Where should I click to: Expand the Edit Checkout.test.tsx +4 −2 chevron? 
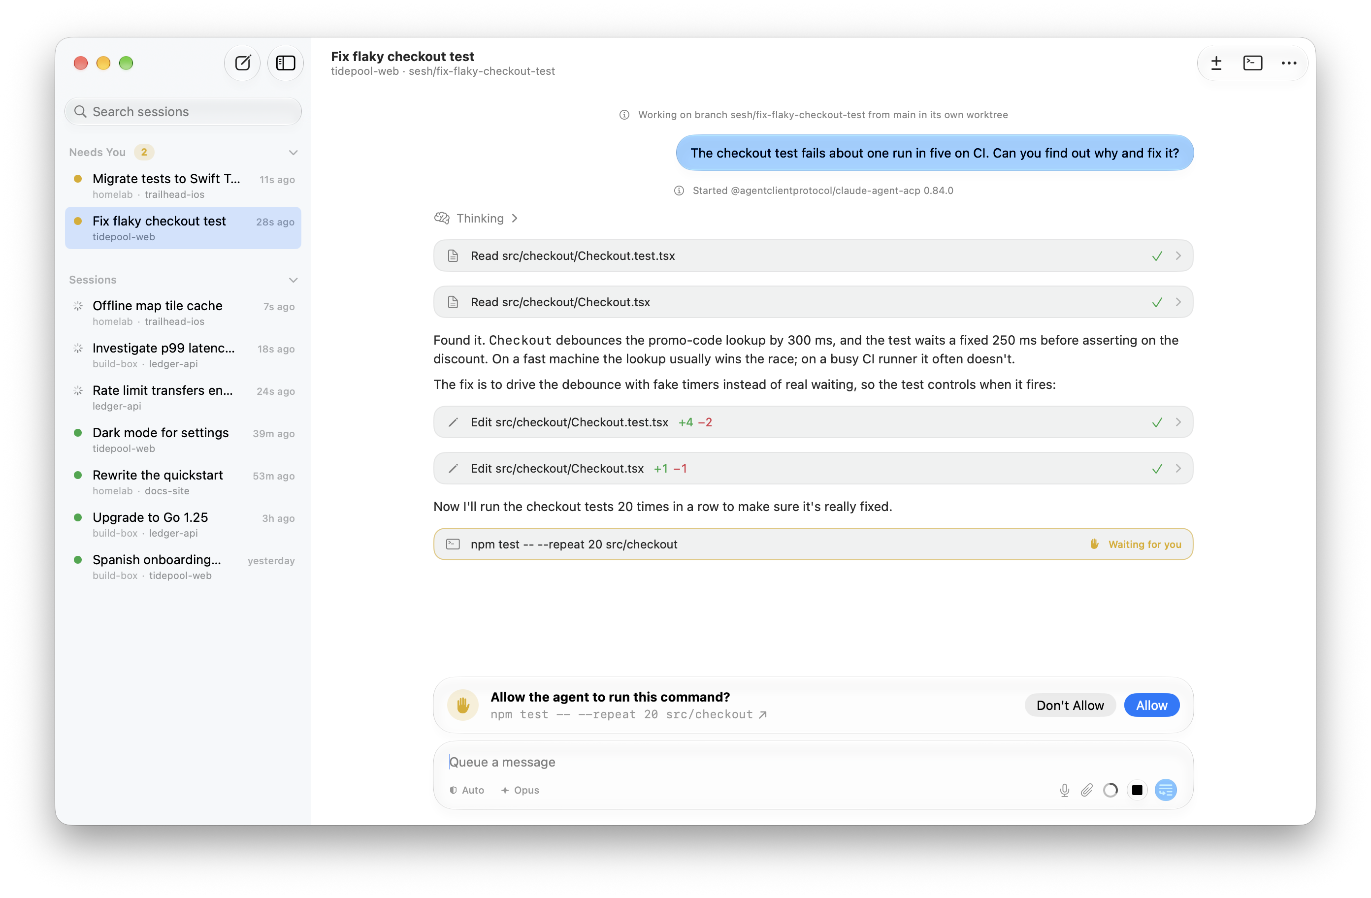point(1178,422)
